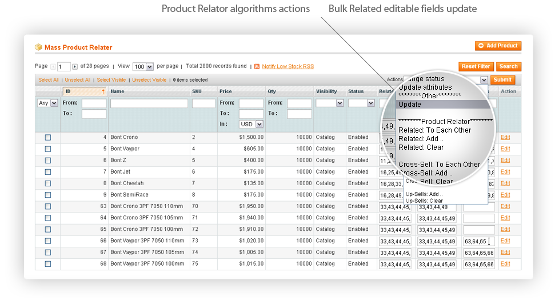Screen dimensions: 555x308
Task: Click the Reset Filter button
Action: [x=476, y=66]
